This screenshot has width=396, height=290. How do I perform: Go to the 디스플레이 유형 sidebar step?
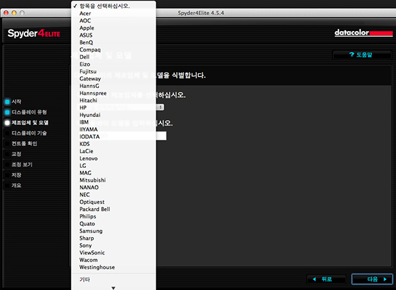(x=28, y=112)
